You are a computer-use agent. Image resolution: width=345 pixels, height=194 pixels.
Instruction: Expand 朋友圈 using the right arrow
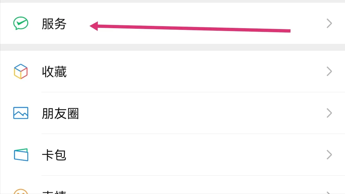tap(329, 113)
